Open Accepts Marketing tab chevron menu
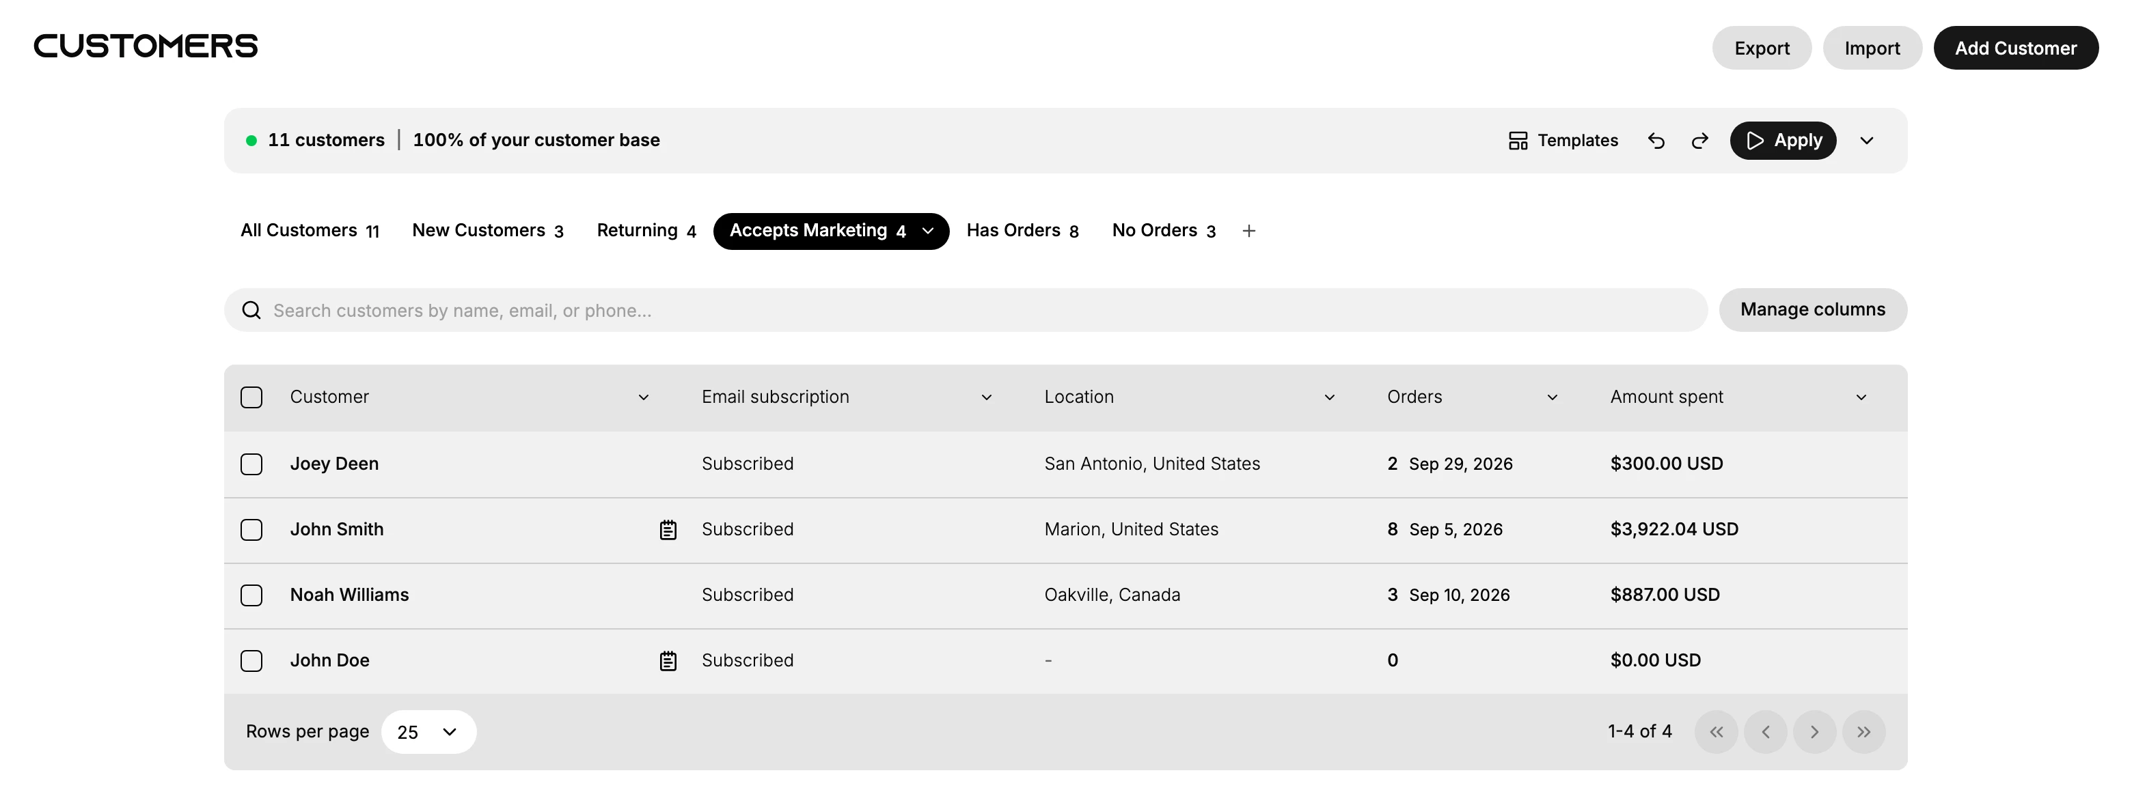The width and height of the screenshot is (2132, 803). pyautogui.click(x=928, y=231)
